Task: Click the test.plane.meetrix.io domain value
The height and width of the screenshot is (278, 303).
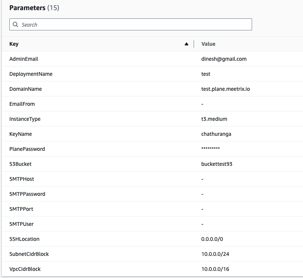Action: coord(225,89)
